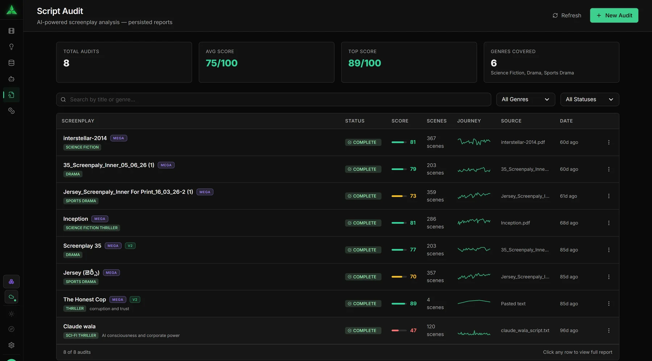Open the interstellar-2014 audit title
652x361 pixels.
pos(85,138)
